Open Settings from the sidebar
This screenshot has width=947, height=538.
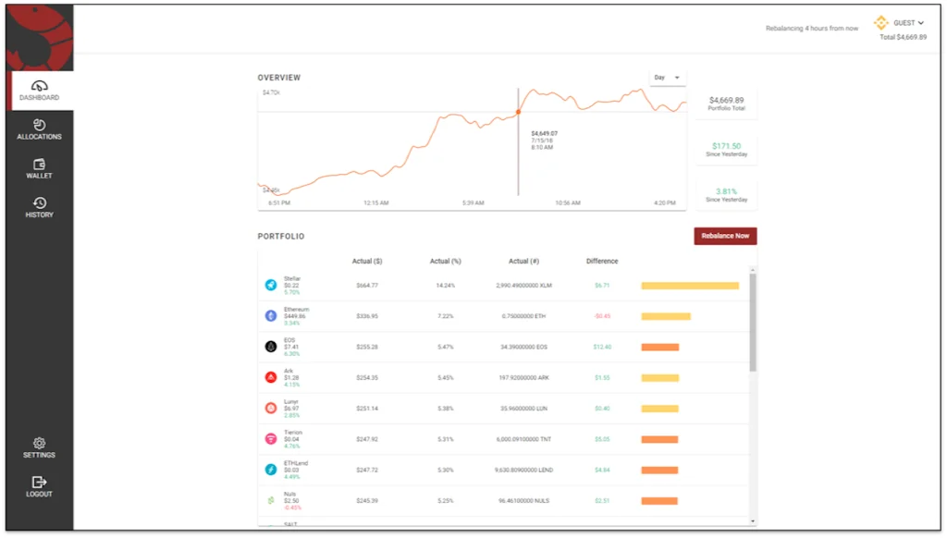(x=39, y=448)
